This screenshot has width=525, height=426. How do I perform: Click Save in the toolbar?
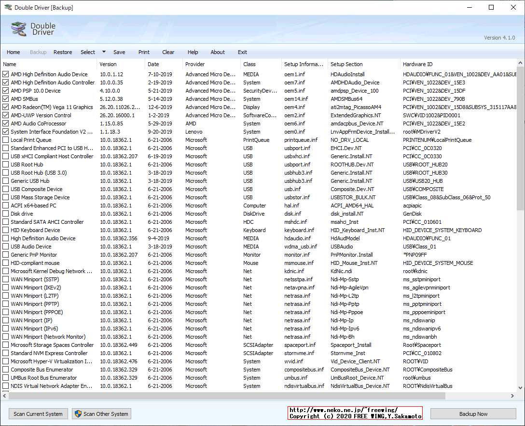pyautogui.click(x=119, y=52)
